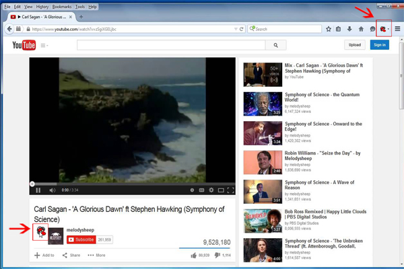This screenshot has width=404, height=269.
Task: Enter fullscreen video mode
Action: pos(230,190)
